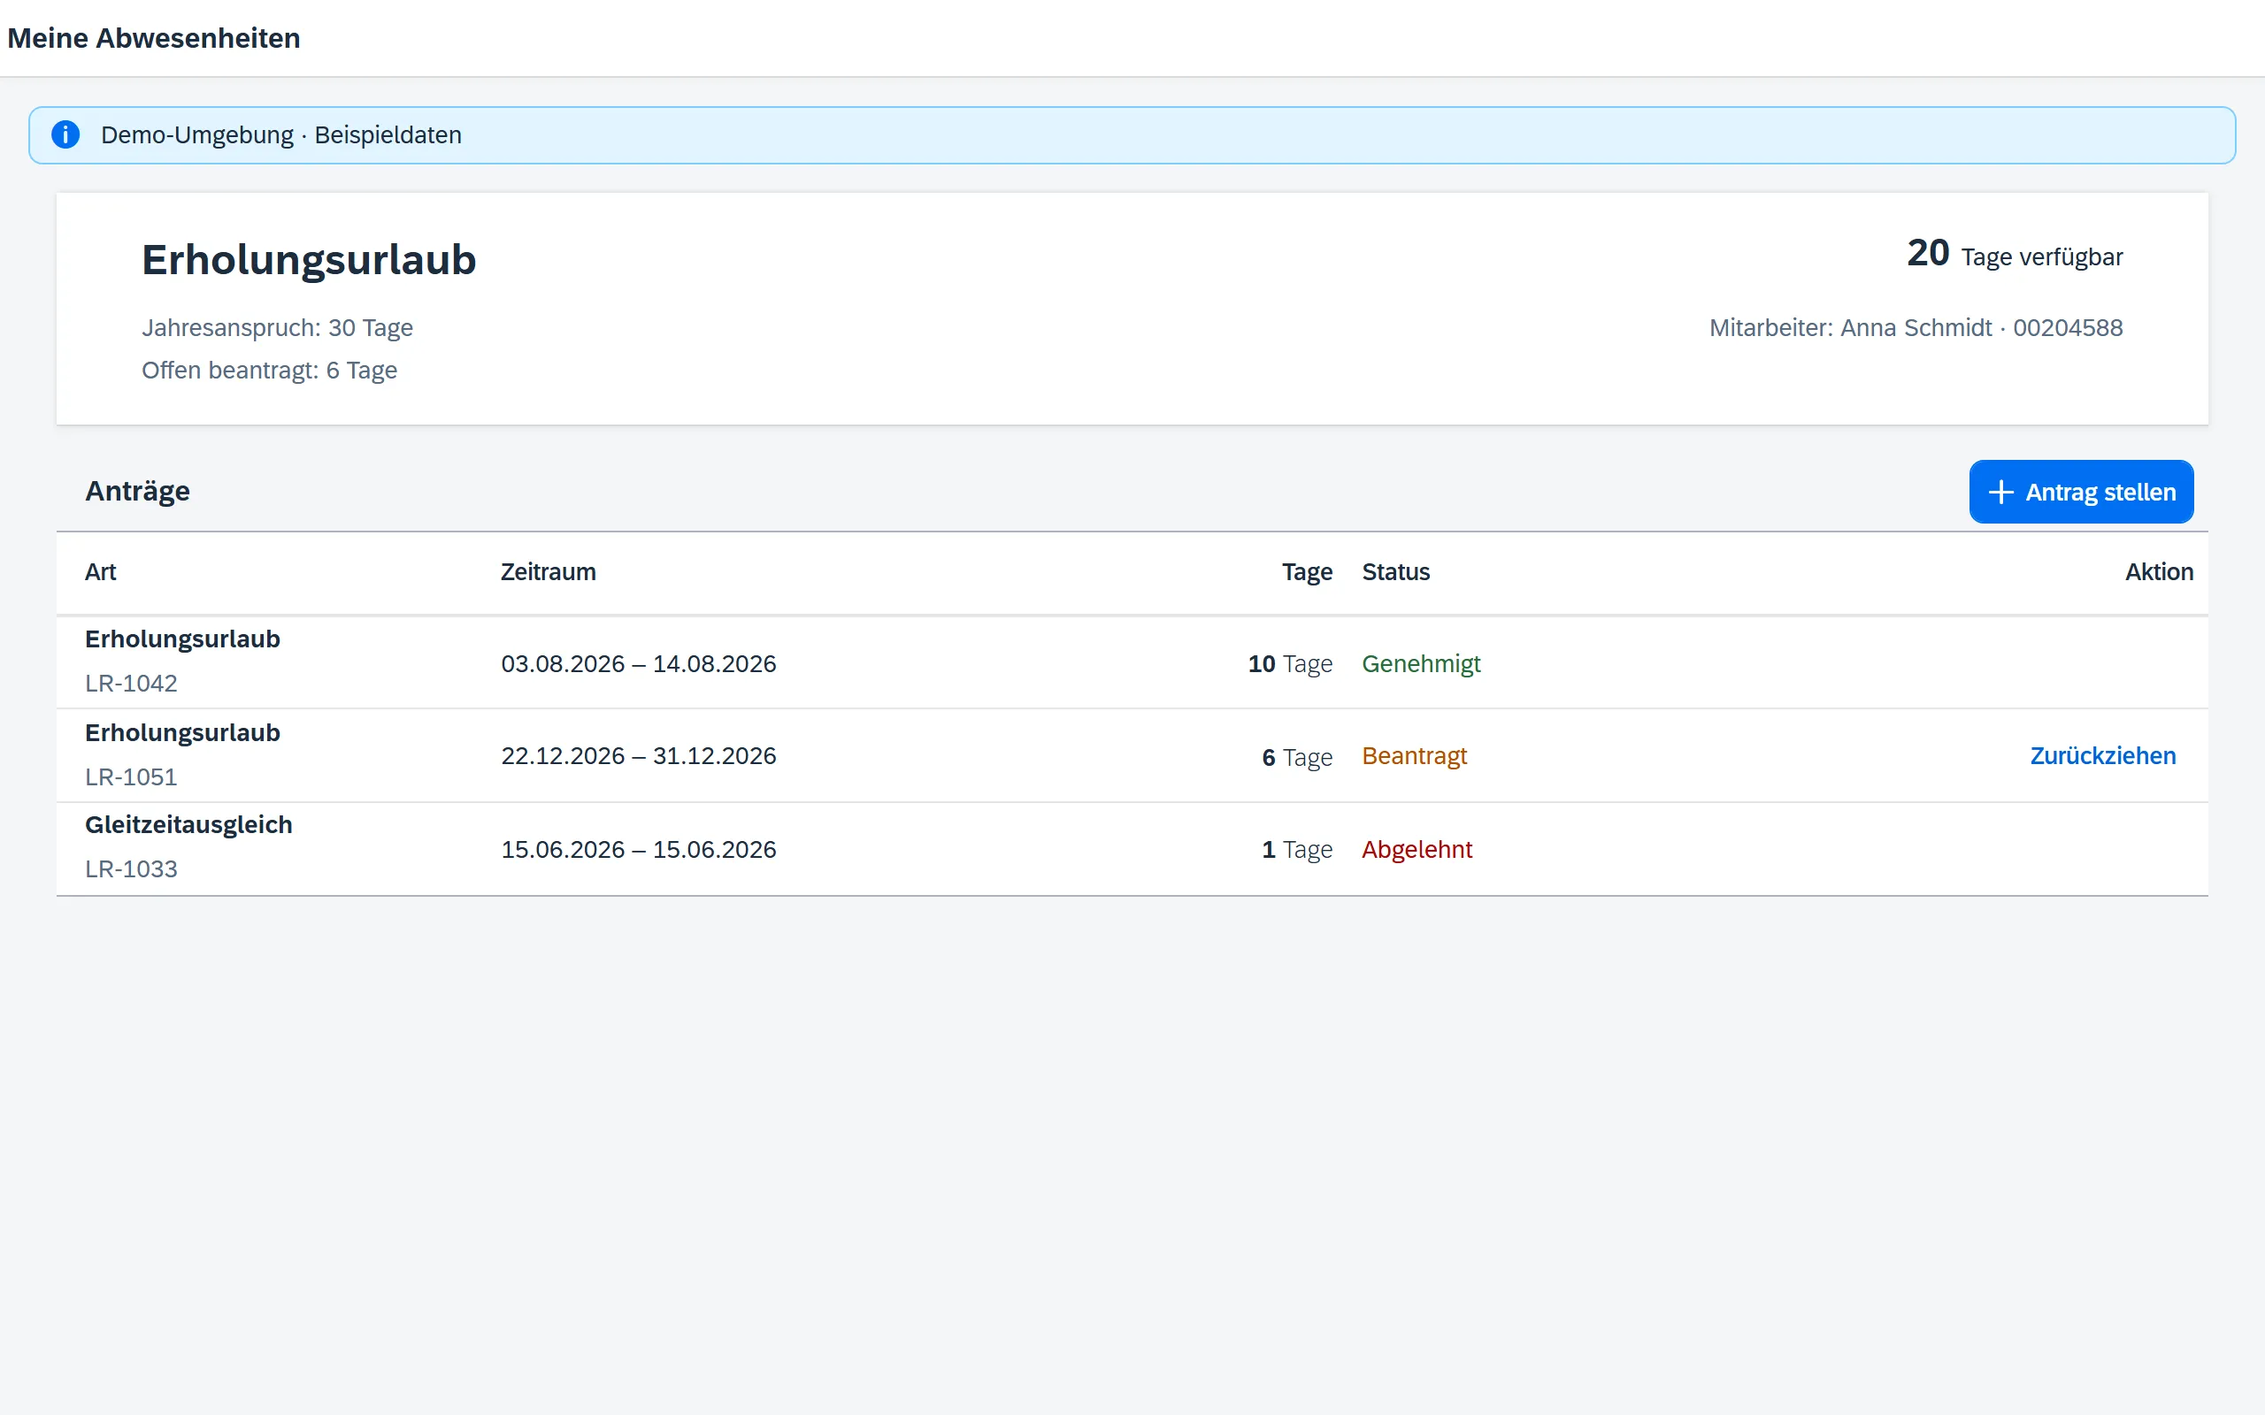
Task: Click Jahresanspruch: 30 Tage text
Action: [x=277, y=328]
